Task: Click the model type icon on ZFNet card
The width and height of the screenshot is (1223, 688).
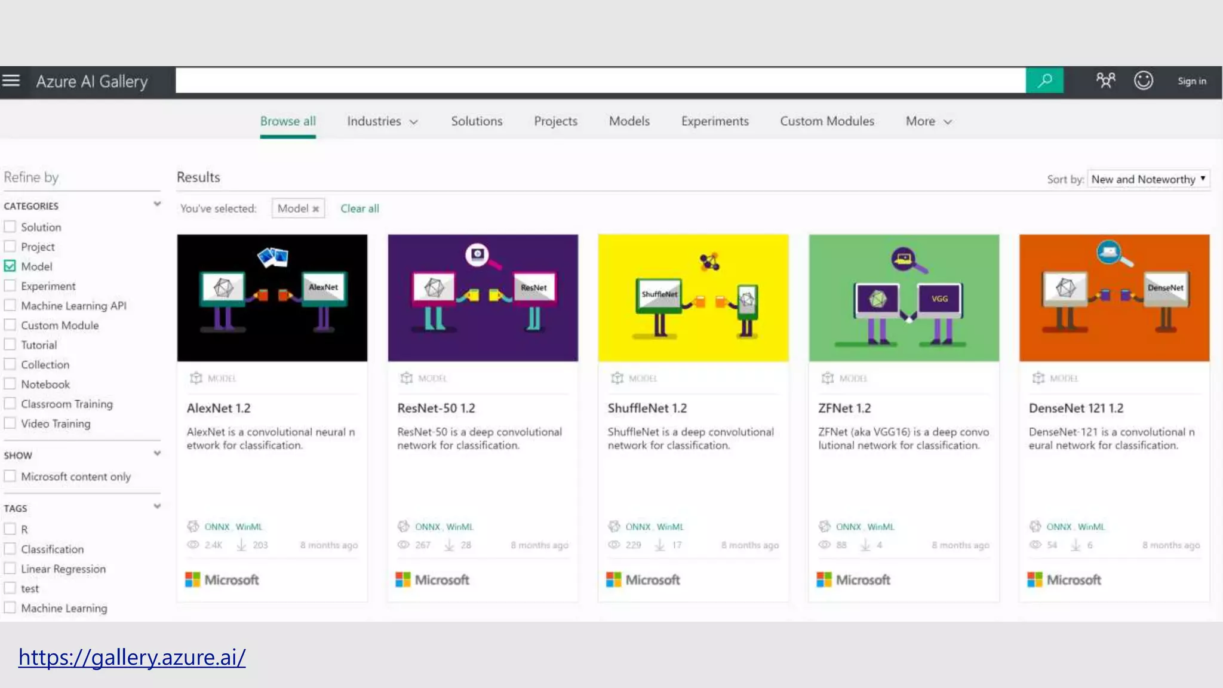Action: point(828,378)
